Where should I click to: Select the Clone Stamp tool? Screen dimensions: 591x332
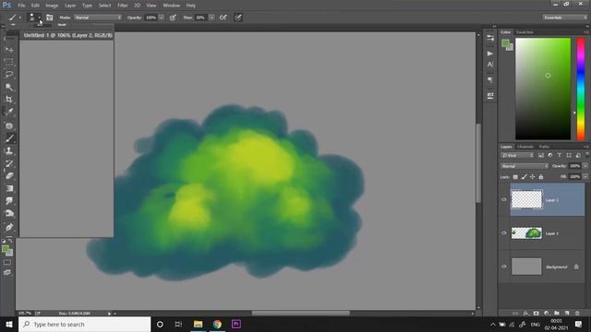9,151
